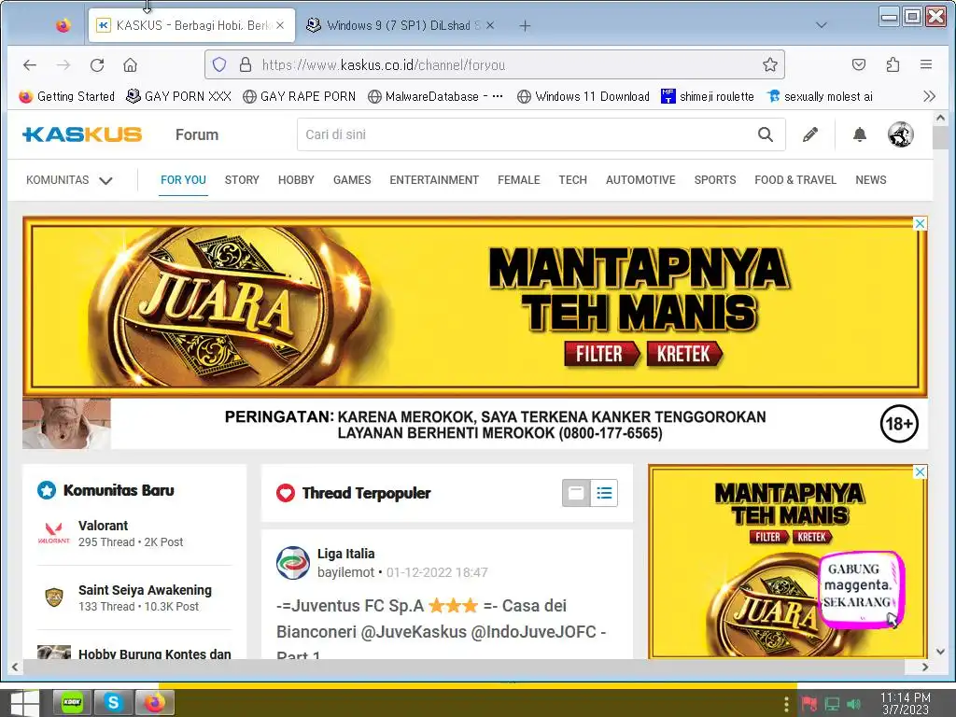Screen dimensions: 956x717
Task: Show more bookmarks overflow chevron
Action: 929,96
